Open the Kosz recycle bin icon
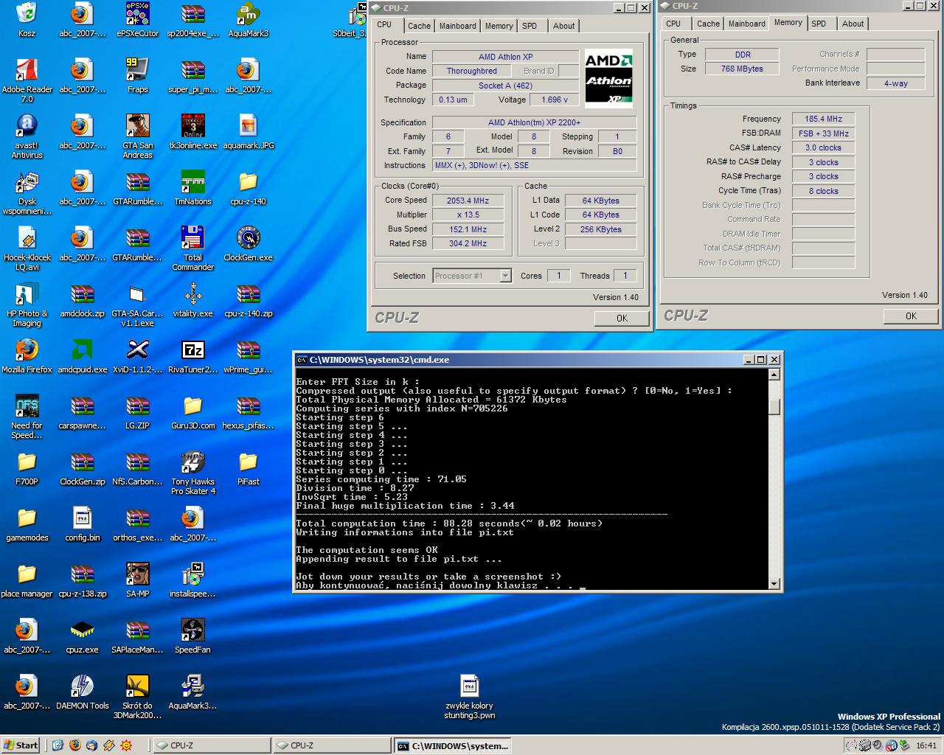 27,13
